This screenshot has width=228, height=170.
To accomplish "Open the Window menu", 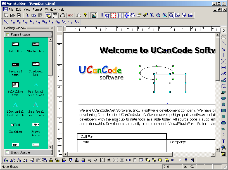I will coord(50,10).
